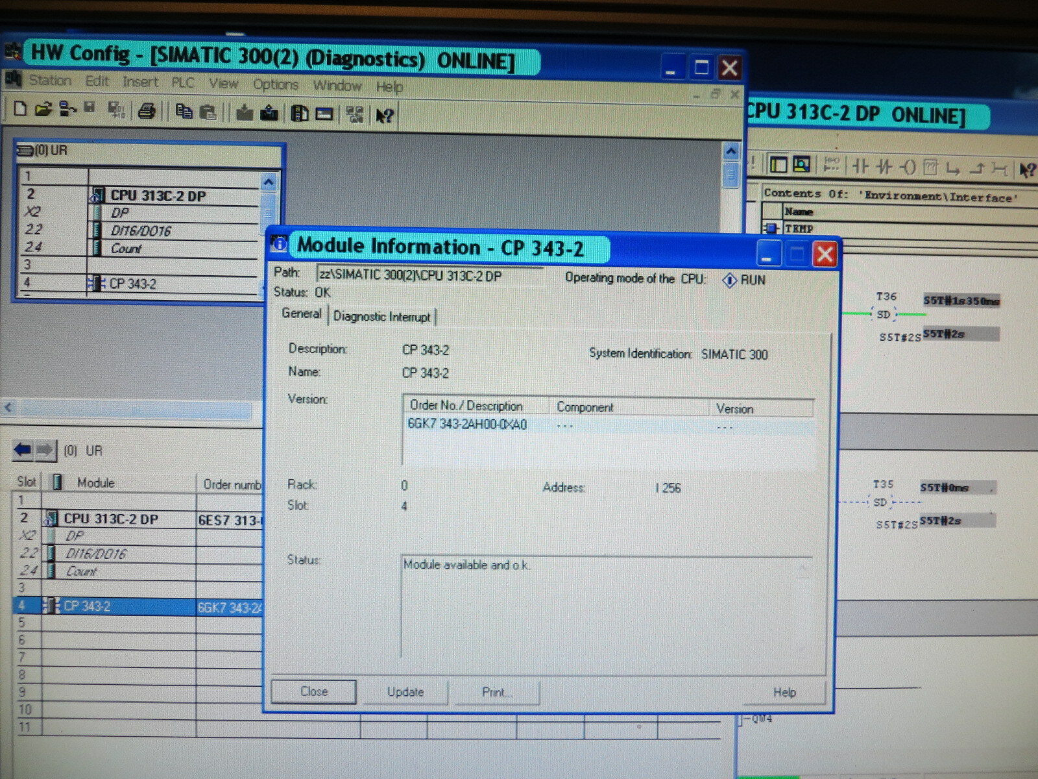Insert output coil in LAD toolbar
1038x779 pixels.
tap(907, 168)
